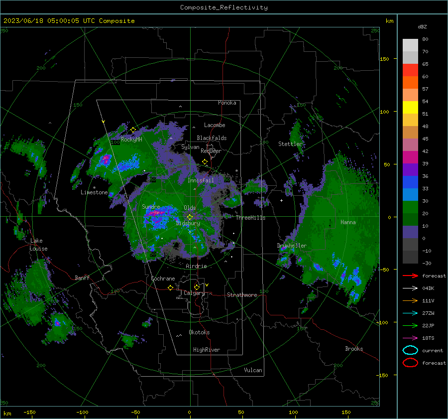
Task: Click the Lacombe map label
Action: 215,125
